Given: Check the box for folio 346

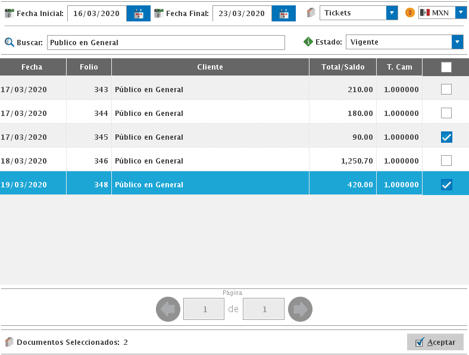Looking at the screenshot, I should click(446, 161).
